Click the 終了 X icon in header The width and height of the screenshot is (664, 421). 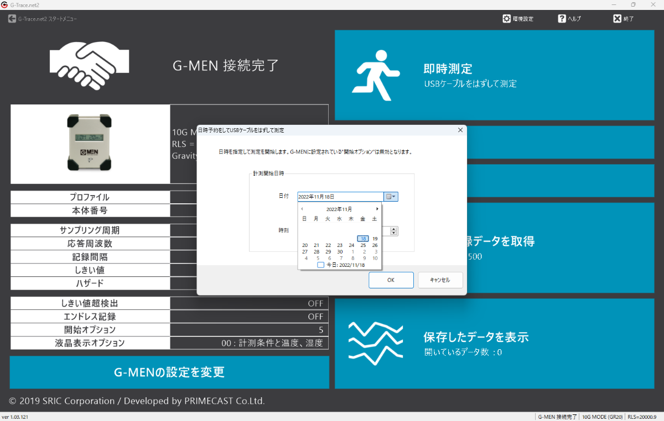(617, 19)
